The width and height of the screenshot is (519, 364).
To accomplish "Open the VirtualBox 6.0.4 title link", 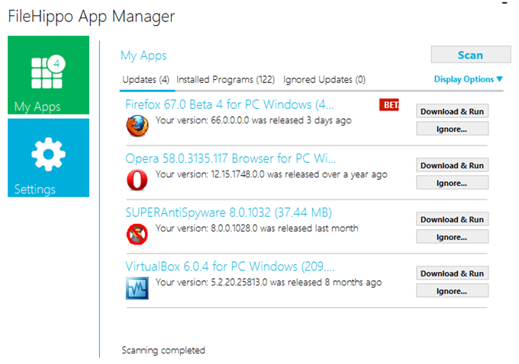I will [229, 267].
